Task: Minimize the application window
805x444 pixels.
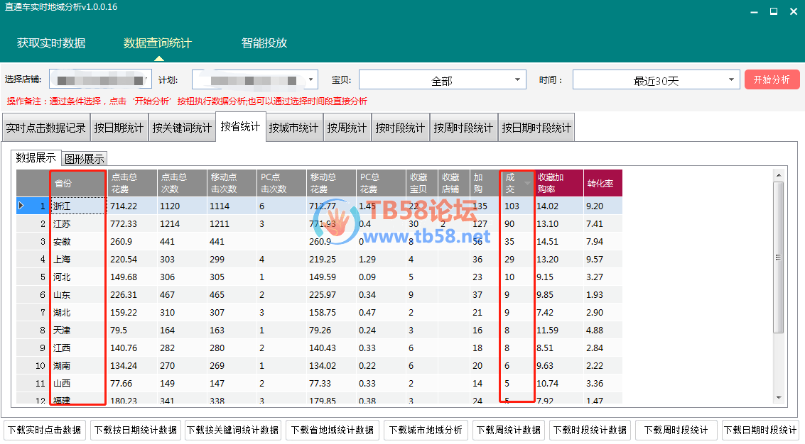Action: (754, 12)
